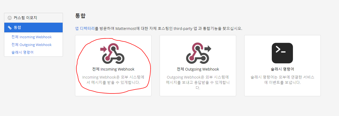Select the 통합 sidebar section
339x116 pixels.
[33, 28]
